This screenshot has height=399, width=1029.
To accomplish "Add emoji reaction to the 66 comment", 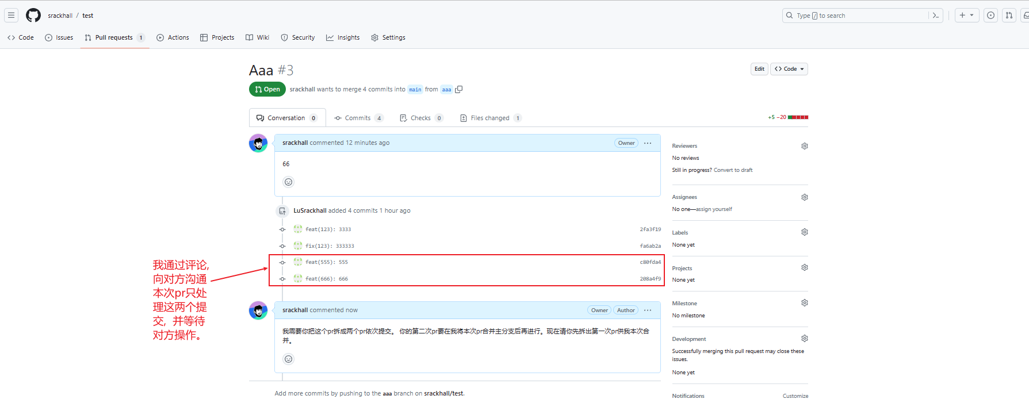I will pyautogui.click(x=288, y=182).
